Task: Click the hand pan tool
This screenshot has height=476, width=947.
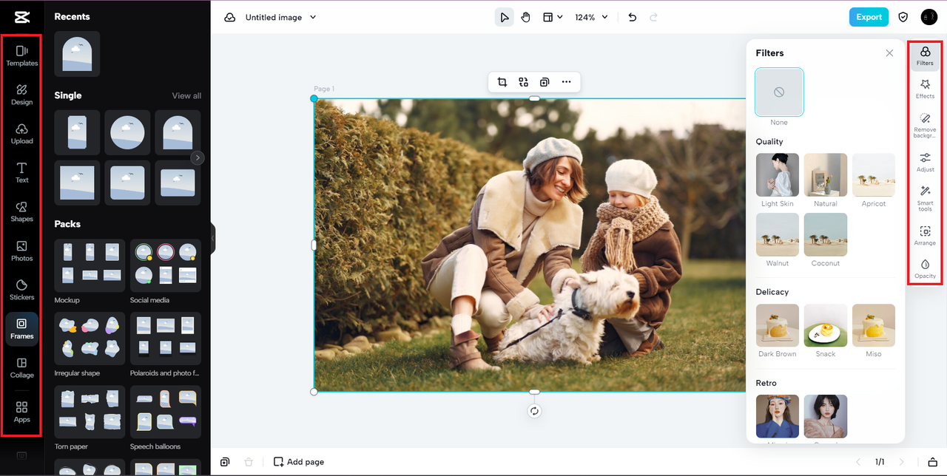Action: click(525, 17)
